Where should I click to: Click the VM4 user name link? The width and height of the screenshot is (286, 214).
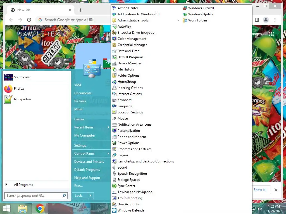click(x=78, y=85)
